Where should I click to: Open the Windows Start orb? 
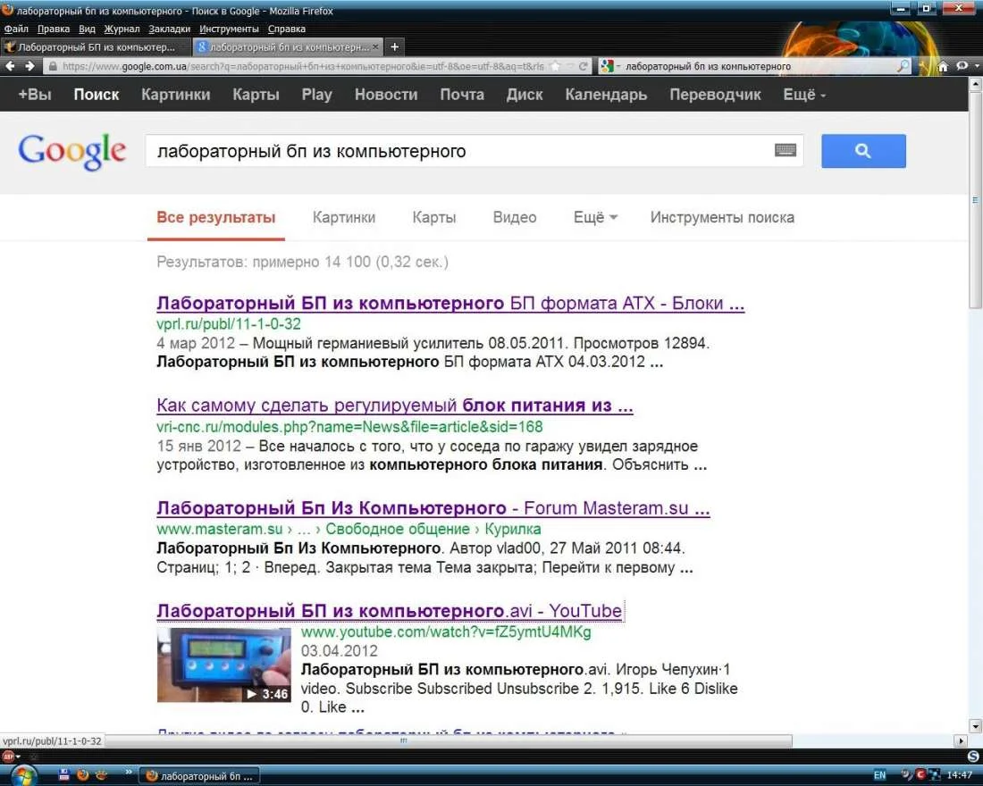(x=22, y=776)
